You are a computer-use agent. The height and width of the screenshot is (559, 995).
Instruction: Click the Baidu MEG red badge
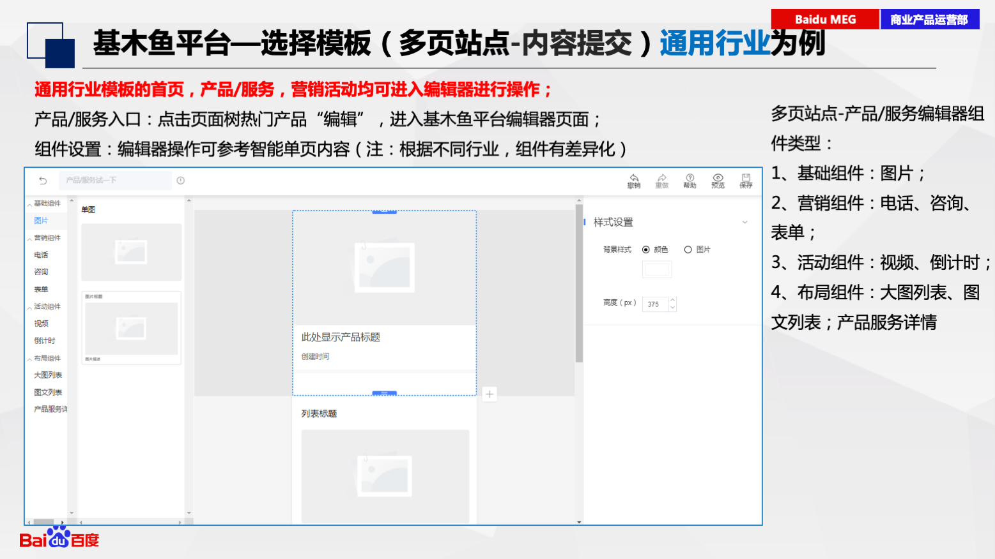825,19
